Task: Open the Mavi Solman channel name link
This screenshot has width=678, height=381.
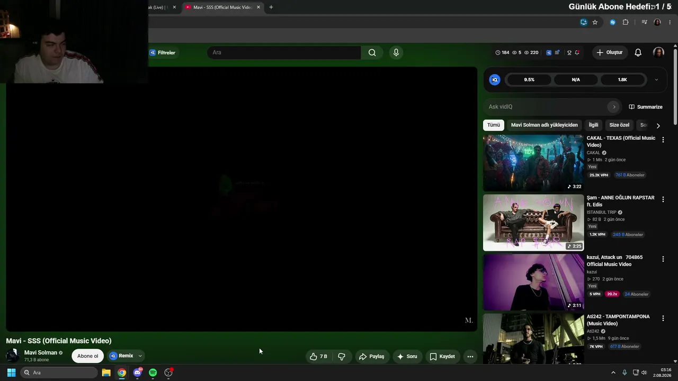Action: pyautogui.click(x=41, y=353)
